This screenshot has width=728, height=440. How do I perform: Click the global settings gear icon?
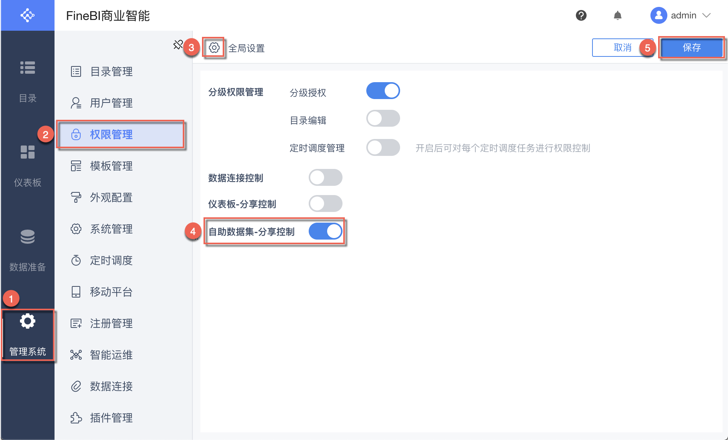(x=214, y=48)
